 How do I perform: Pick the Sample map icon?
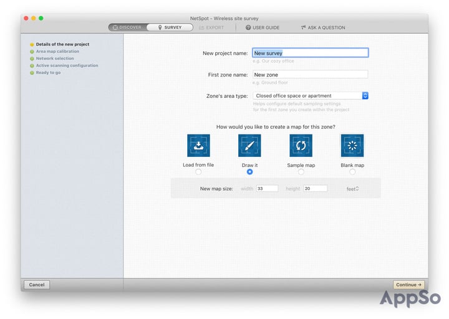tap(301, 146)
